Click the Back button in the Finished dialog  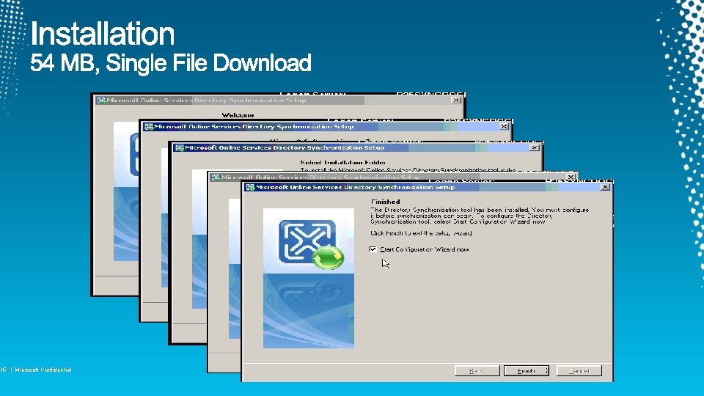[x=477, y=371]
